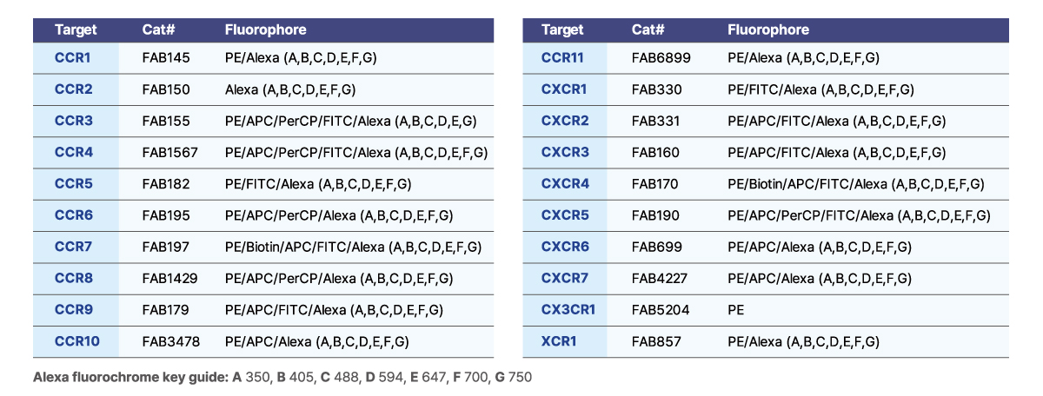Open the CCR11 target link
Image resolution: width=1043 pixels, height=396 pixels.
click(562, 58)
